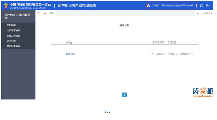Switch to the 首页 tab
This screenshot has width=217, height=120.
pyautogui.click(x=52, y=13)
